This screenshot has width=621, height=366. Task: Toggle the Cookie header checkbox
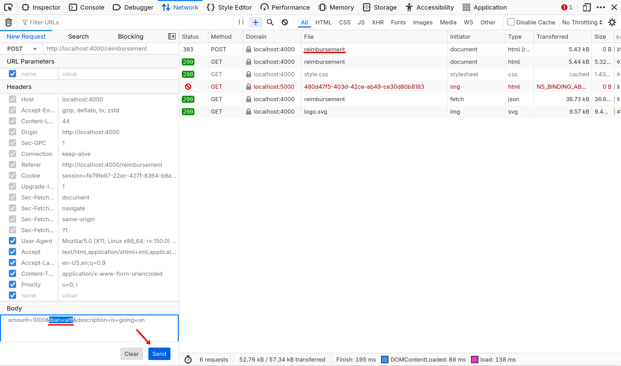click(x=12, y=176)
